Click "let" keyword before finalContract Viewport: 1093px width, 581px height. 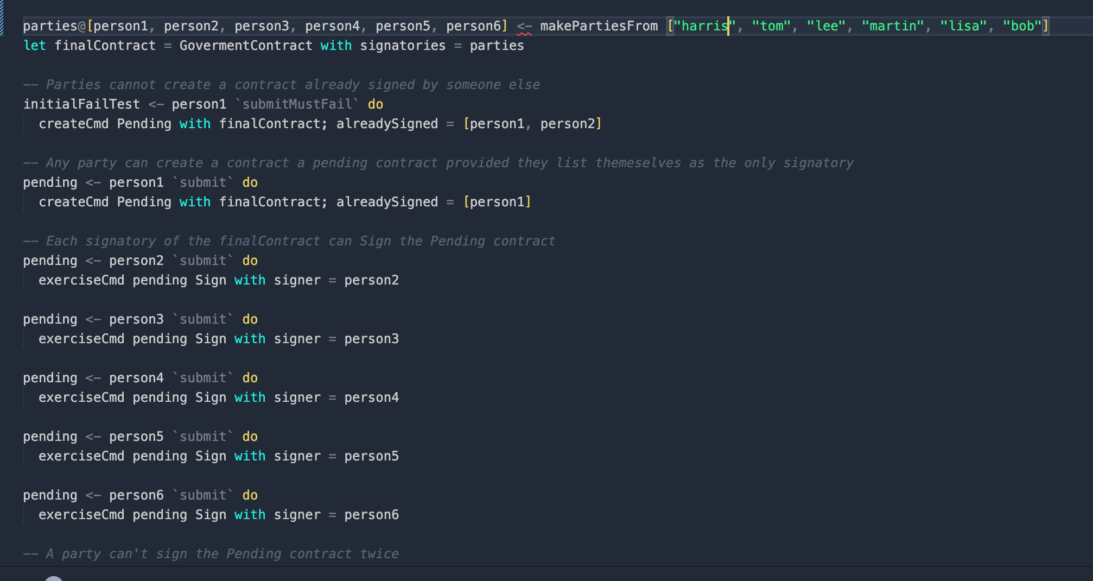[x=35, y=46]
